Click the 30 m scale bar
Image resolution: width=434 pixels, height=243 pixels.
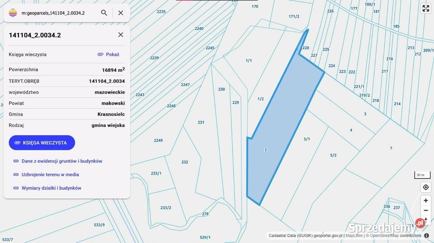click(422, 175)
